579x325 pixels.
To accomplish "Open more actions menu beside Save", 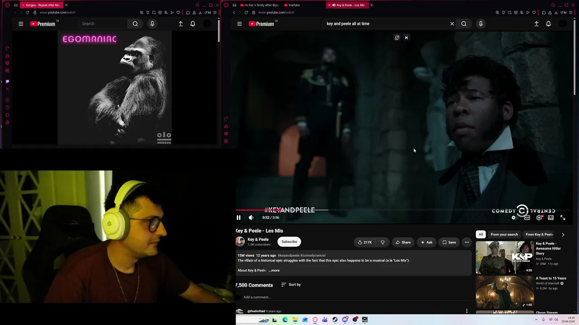I will click(x=467, y=242).
